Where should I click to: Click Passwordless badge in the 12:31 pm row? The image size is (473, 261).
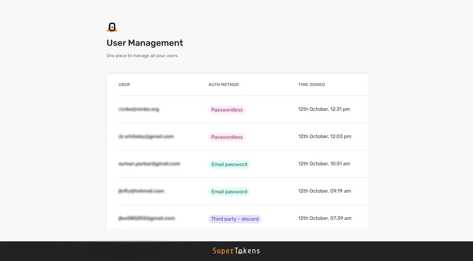(227, 110)
